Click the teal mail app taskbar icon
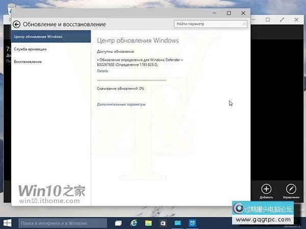The width and height of the screenshot is (306, 229). click(178, 223)
